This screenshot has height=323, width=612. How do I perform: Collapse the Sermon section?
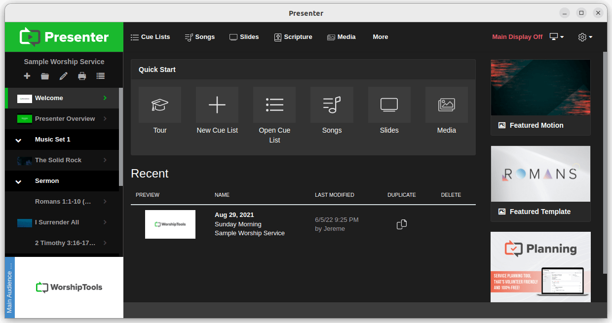pyautogui.click(x=18, y=181)
